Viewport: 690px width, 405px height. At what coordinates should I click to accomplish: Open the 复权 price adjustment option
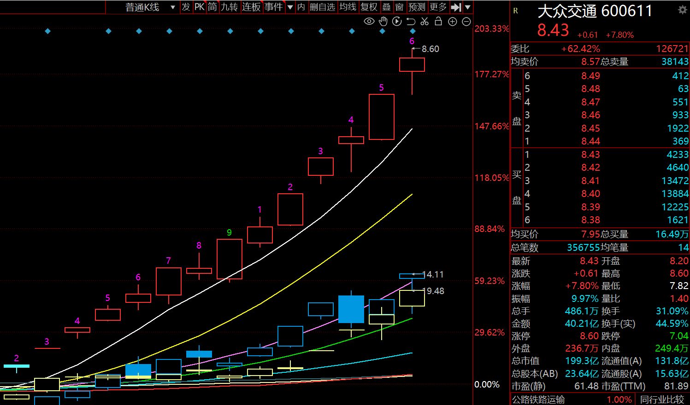click(369, 7)
